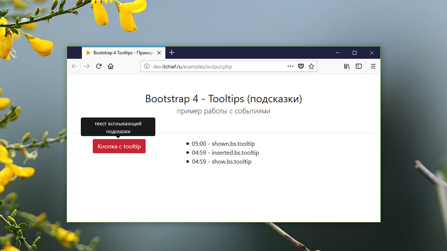Click the shown.bs.tooltip list entry

point(223,144)
